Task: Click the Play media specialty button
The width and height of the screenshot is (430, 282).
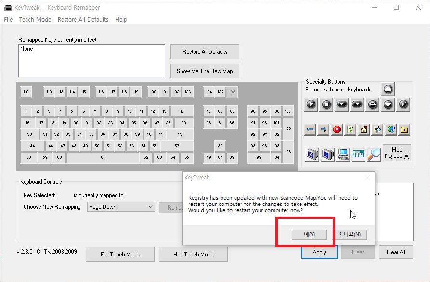Action: coord(311,104)
